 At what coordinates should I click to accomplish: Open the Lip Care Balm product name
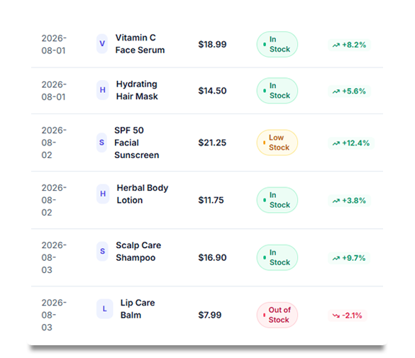[138, 309]
